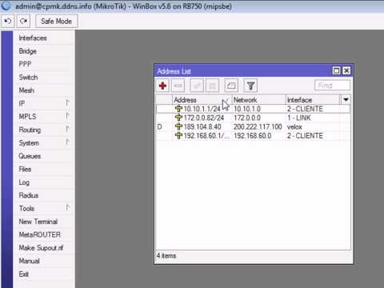Open the Filter funnel in Address List
This screenshot has height=288, width=384.
coord(250,86)
